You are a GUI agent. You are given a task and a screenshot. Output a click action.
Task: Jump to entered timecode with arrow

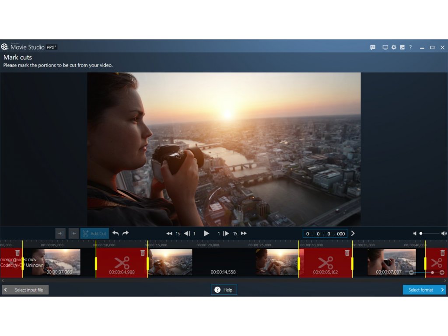[x=353, y=234]
